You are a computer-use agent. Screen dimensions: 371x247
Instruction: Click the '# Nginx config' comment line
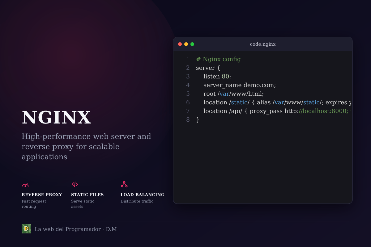pos(218,59)
